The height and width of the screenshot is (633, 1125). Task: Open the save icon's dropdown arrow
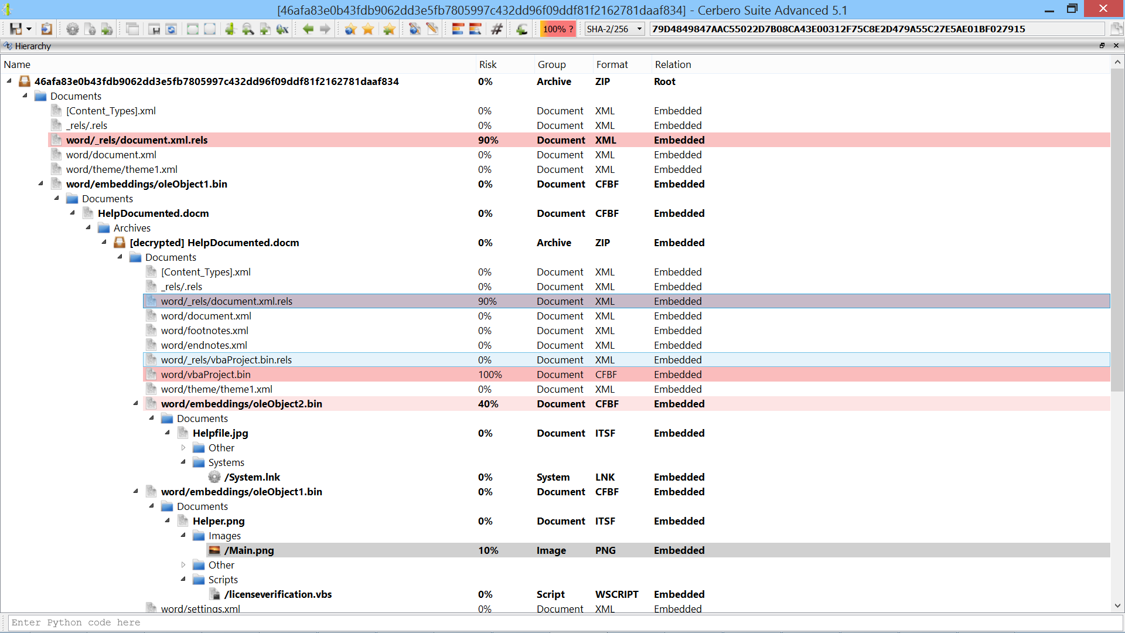click(29, 29)
